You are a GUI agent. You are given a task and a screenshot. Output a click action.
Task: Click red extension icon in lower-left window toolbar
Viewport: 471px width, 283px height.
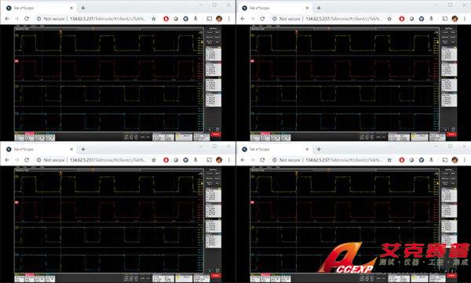coord(166,160)
